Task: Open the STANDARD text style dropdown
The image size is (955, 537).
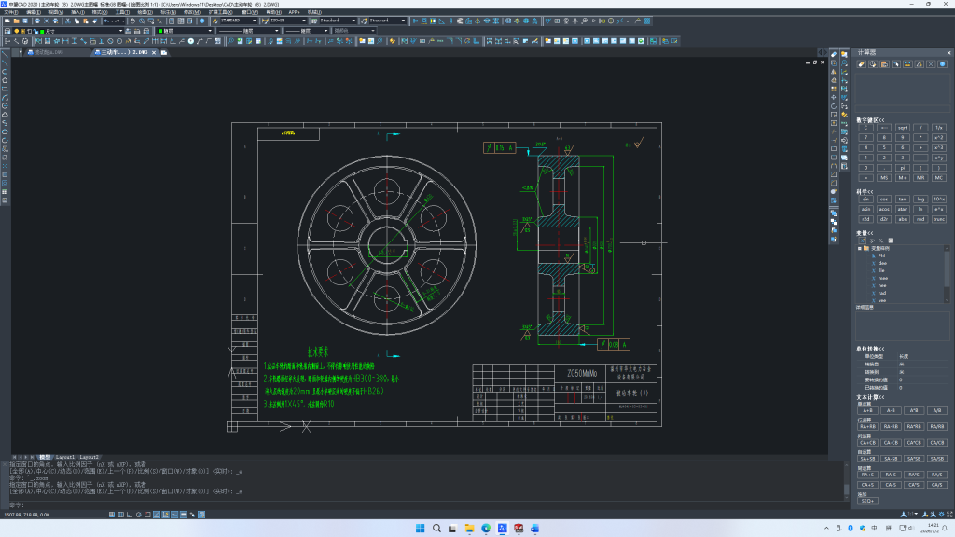Action: point(236,20)
